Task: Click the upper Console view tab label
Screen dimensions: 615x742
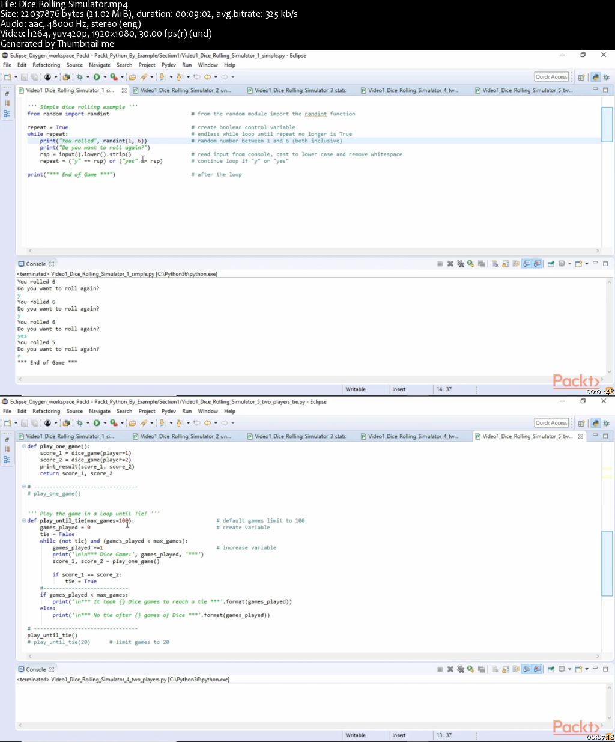Action: 36,264
